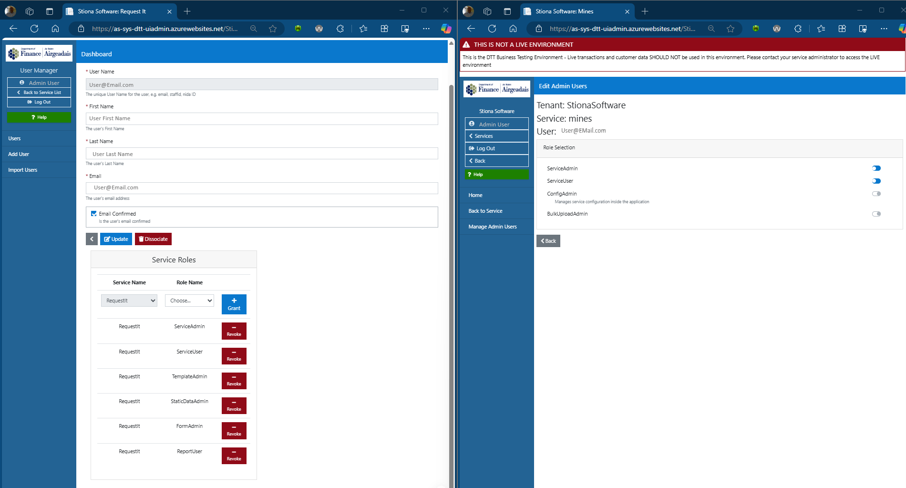The height and width of the screenshot is (488, 906).
Task: Open the RequestIt service dropdown
Action: 129,301
